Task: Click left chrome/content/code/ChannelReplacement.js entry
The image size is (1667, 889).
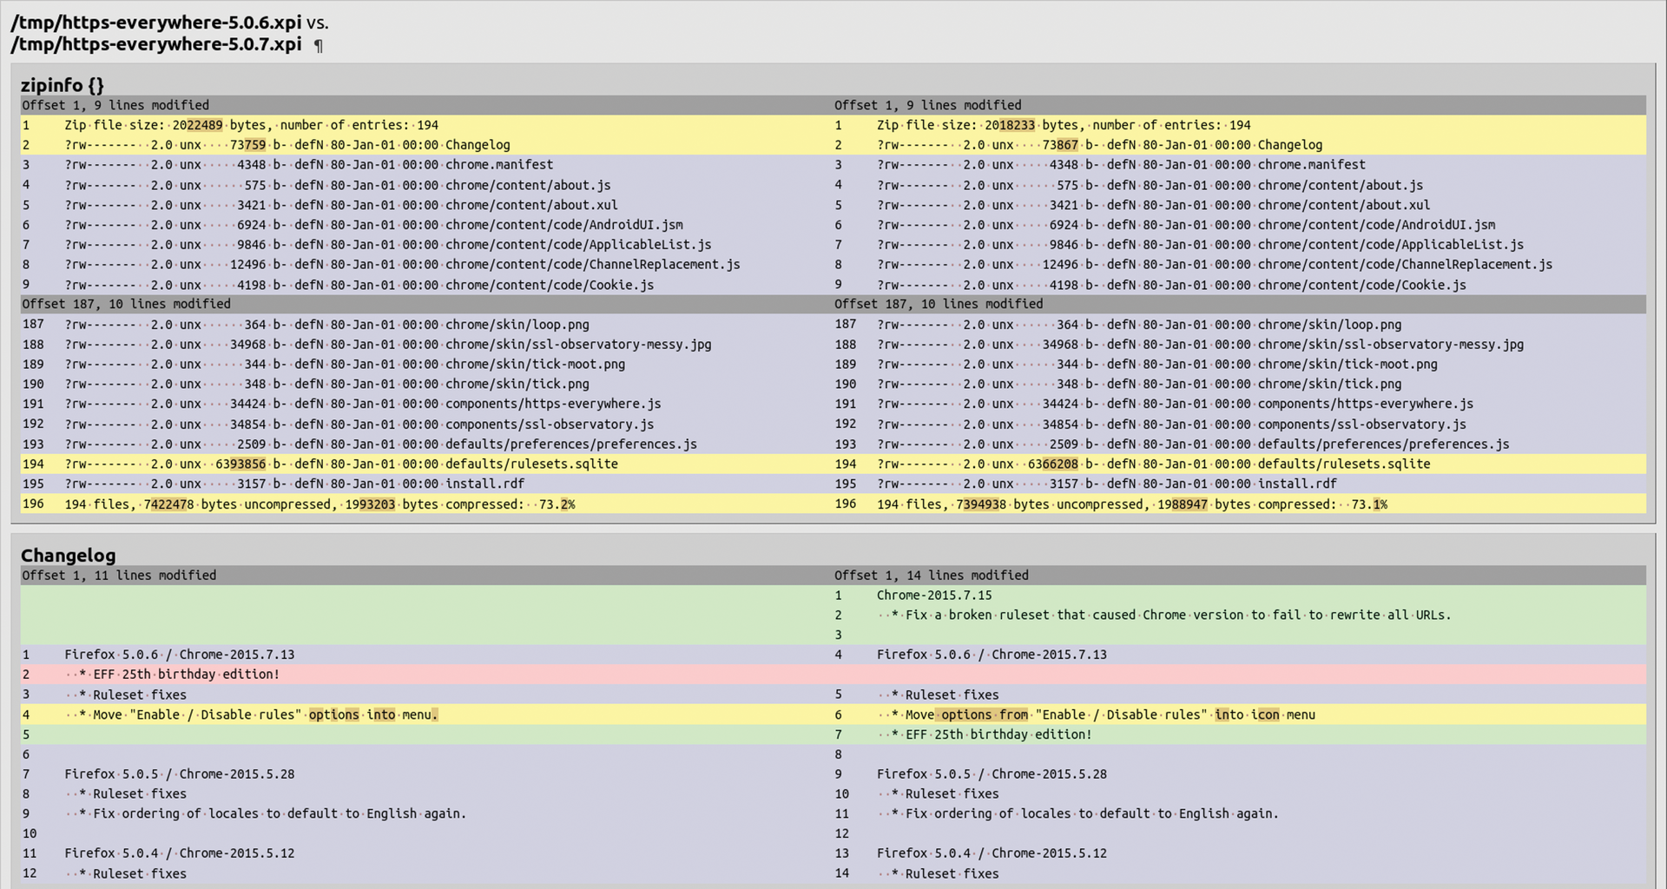Action: point(592,265)
